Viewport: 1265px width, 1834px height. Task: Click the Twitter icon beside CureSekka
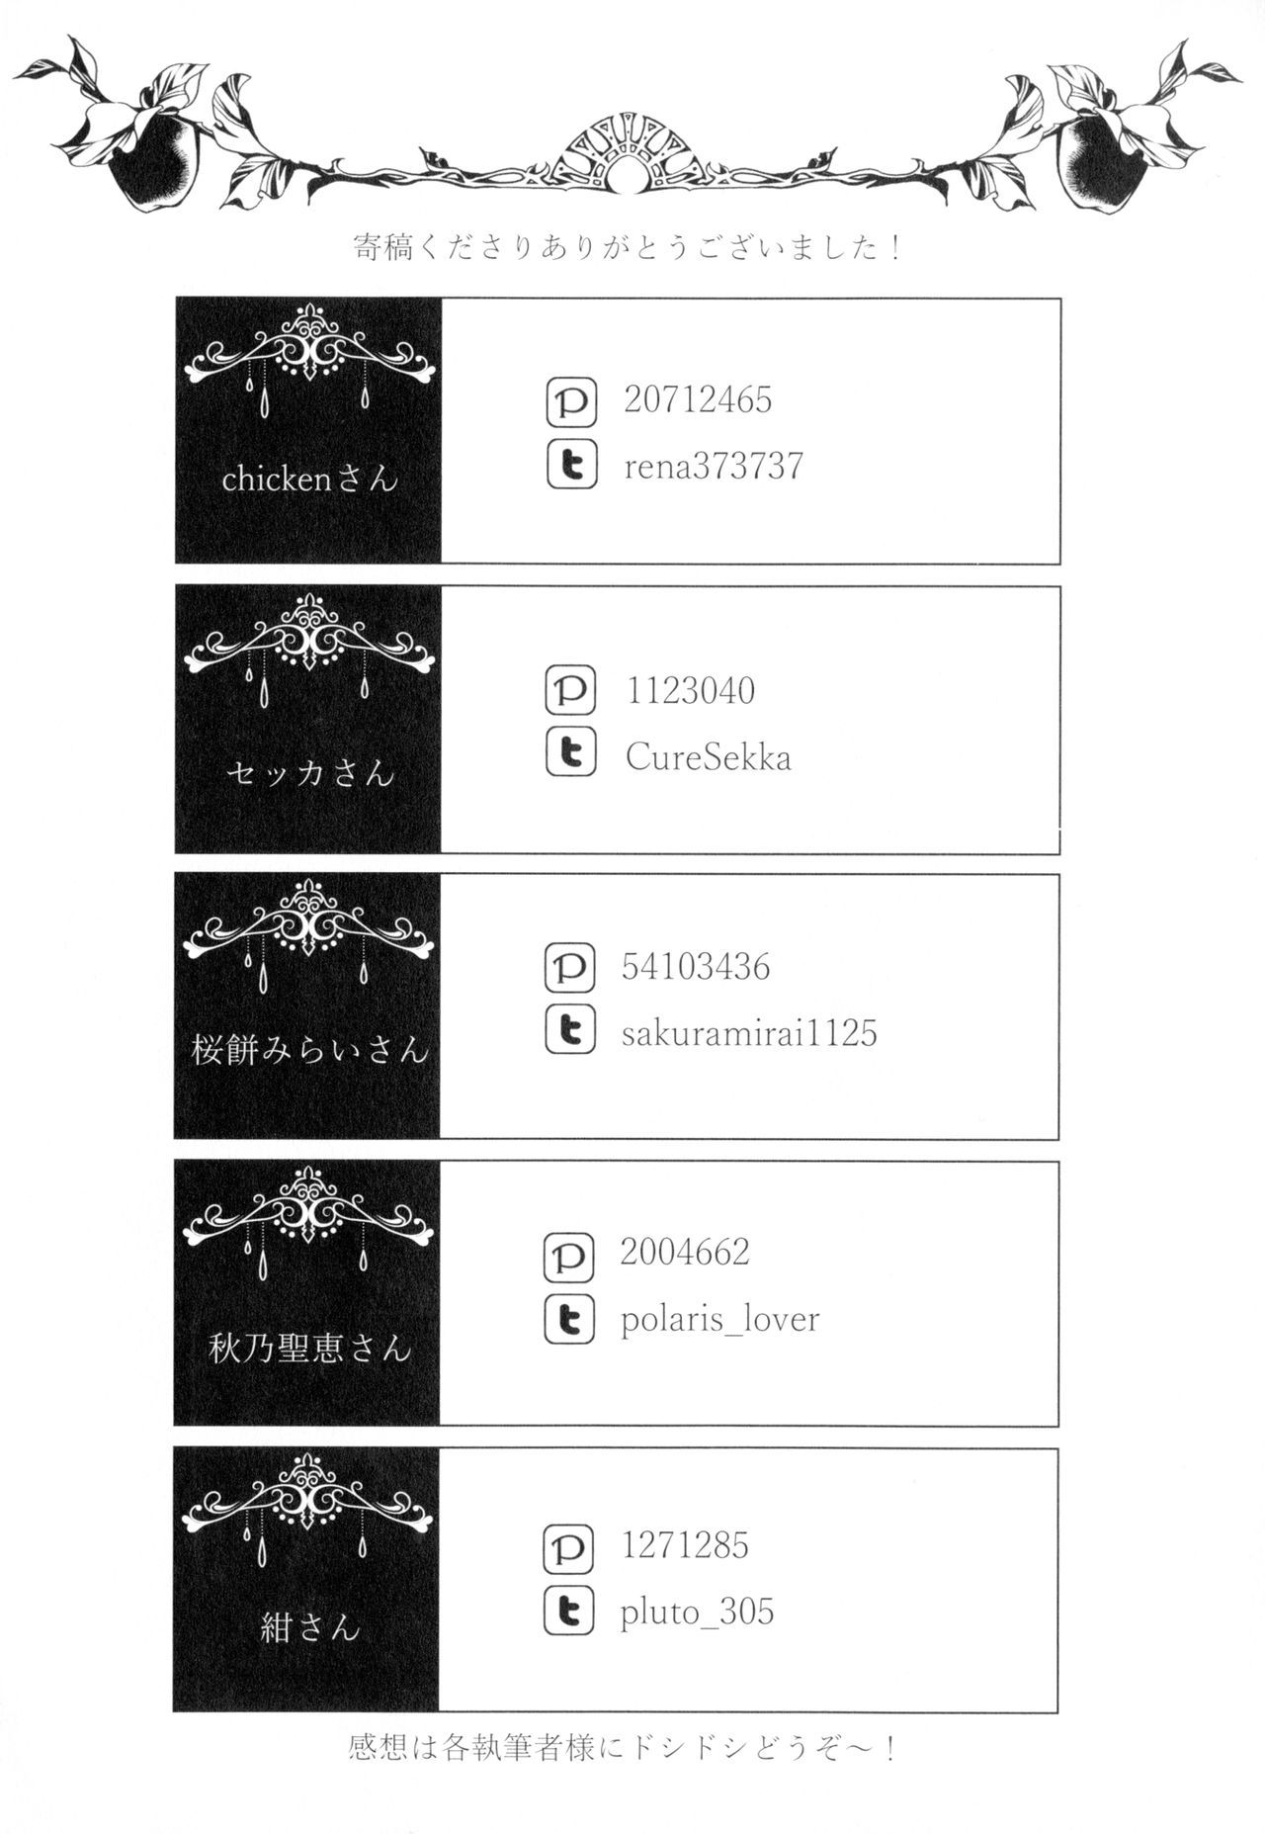(570, 752)
